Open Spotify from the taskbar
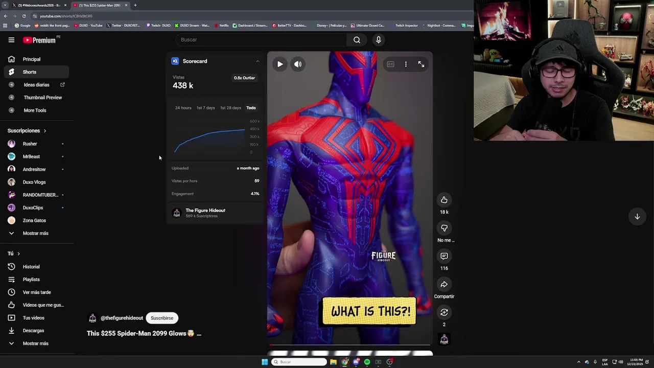Viewport: 654px width, 368px height. (x=367, y=362)
